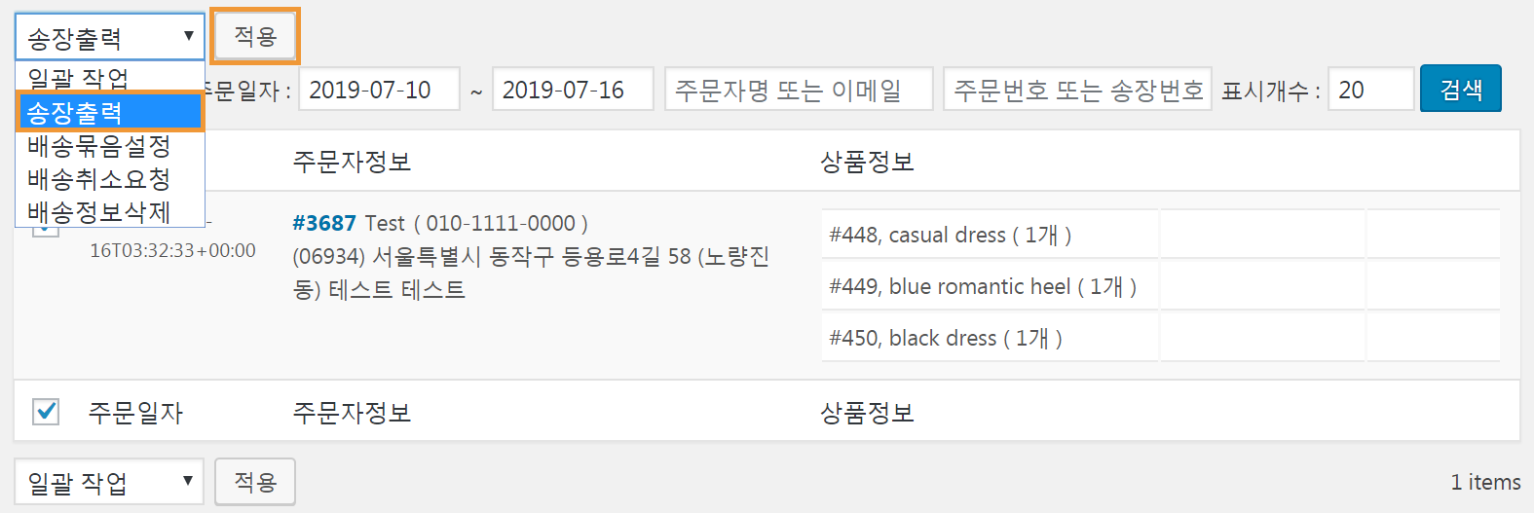The height and width of the screenshot is (513, 1534).
Task: Click the 표시개수 field showing 20
Action: 1369,90
